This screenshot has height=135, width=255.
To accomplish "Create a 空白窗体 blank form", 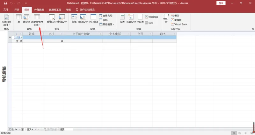I will tap(93, 19).
